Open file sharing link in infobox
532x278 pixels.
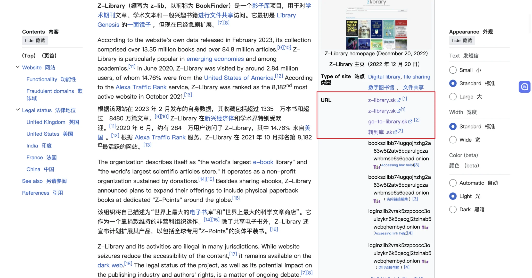pos(417,77)
